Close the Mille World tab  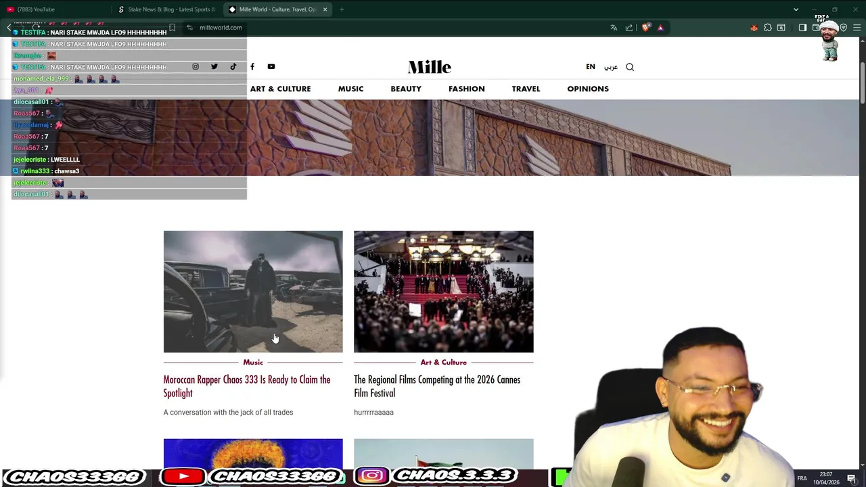click(x=325, y=9)
